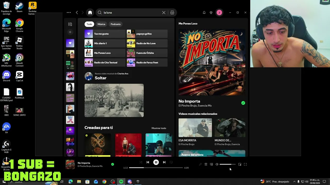Click into the 'la luna' search field
Image resolution: width=330 pixels, height=185 pixels.
point(131,12)
